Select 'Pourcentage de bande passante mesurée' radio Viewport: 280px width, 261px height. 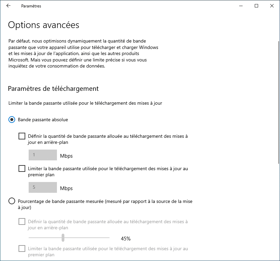[12, 201]
